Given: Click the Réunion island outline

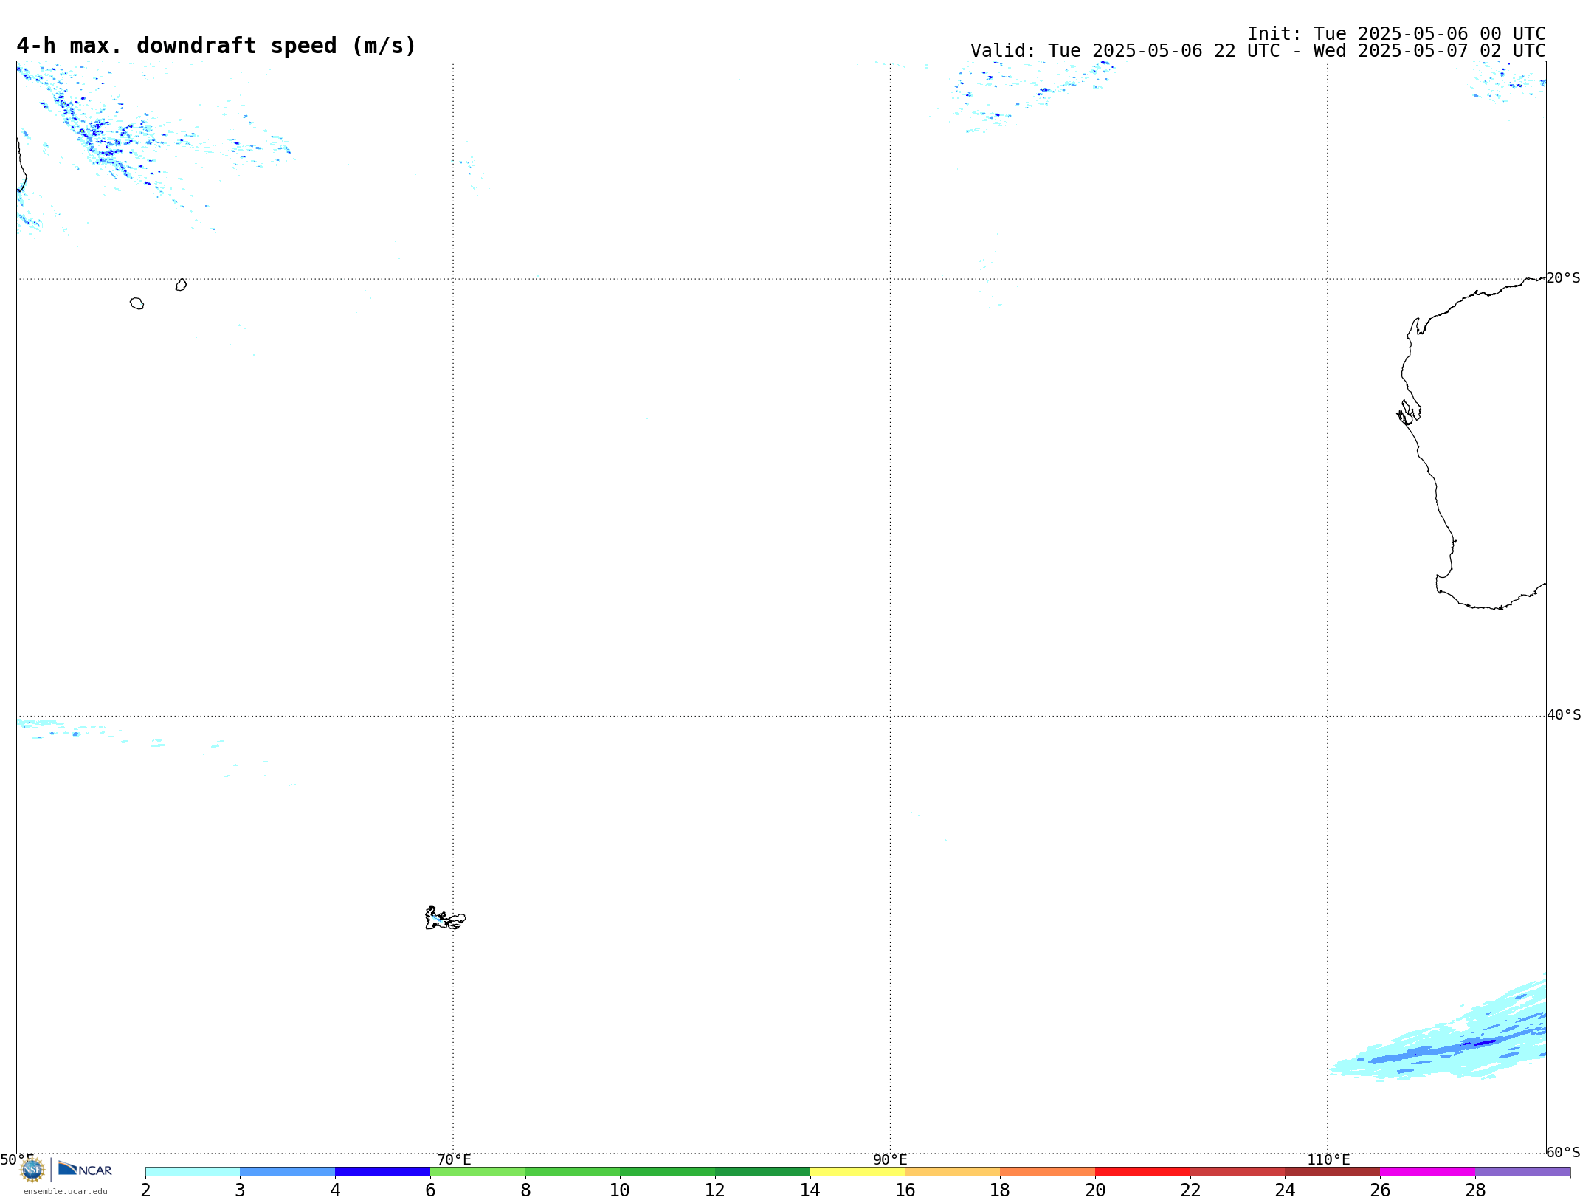Looking at the screenshot, I should coord(137,303).
